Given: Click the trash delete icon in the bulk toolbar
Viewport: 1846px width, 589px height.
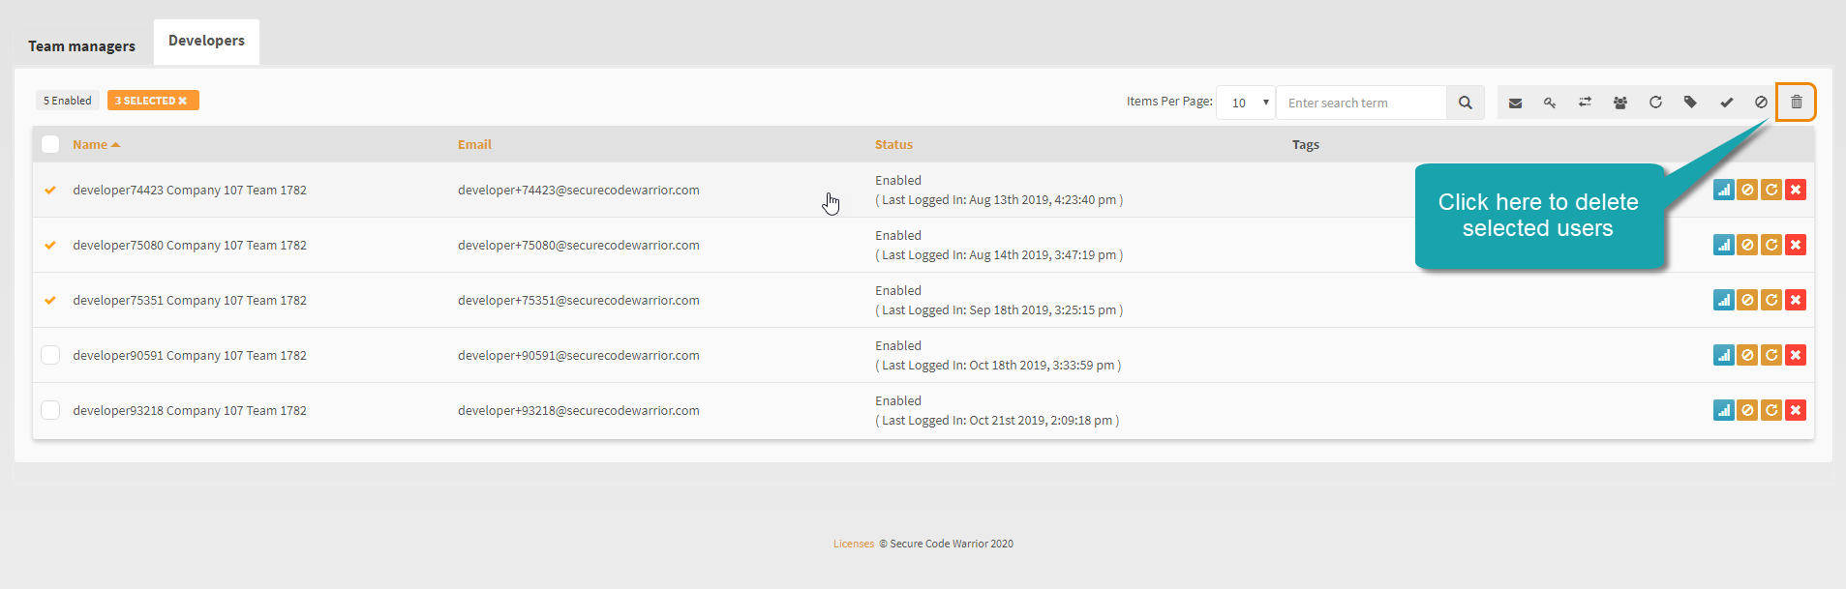Looking at the screenshot, I should click(x=1797, y=103).
